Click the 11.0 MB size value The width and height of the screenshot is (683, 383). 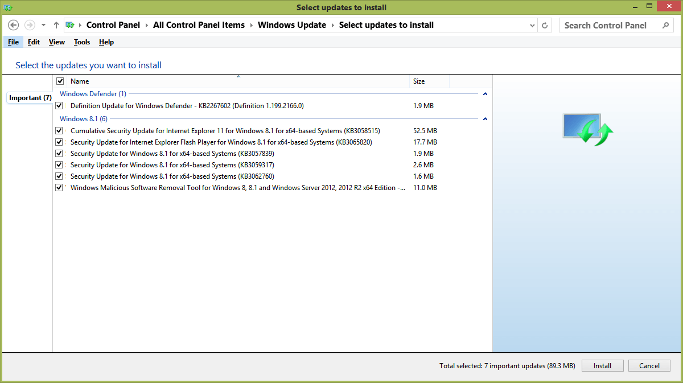425,188
